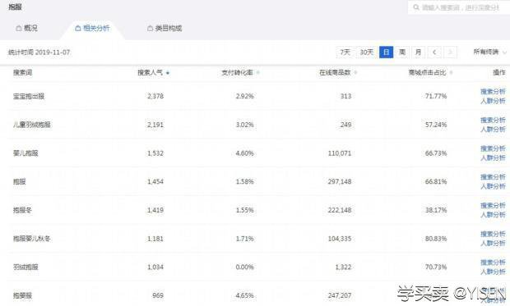The height and width of the screenshot is (306, 510).
Task: Switch to the 类目构成 tab
Action: pyautogui.click(x=165, y=28)
